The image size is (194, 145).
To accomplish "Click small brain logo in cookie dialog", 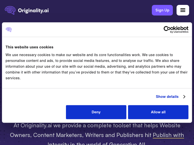I will (x=9, y=30).
